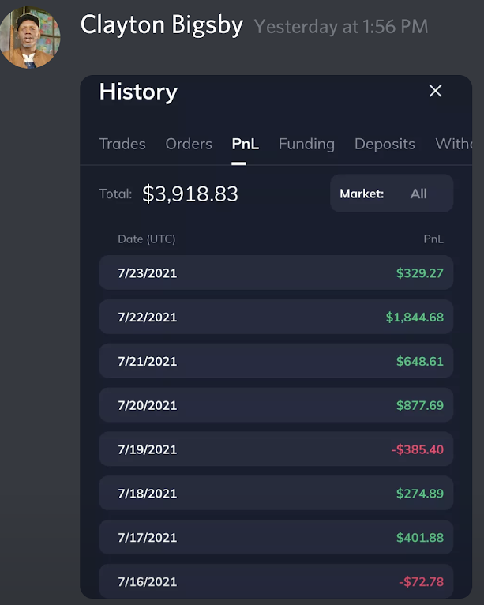
Task: Choose the 7/17/2021 PnL entry
Action: click(x=276, y=537)
